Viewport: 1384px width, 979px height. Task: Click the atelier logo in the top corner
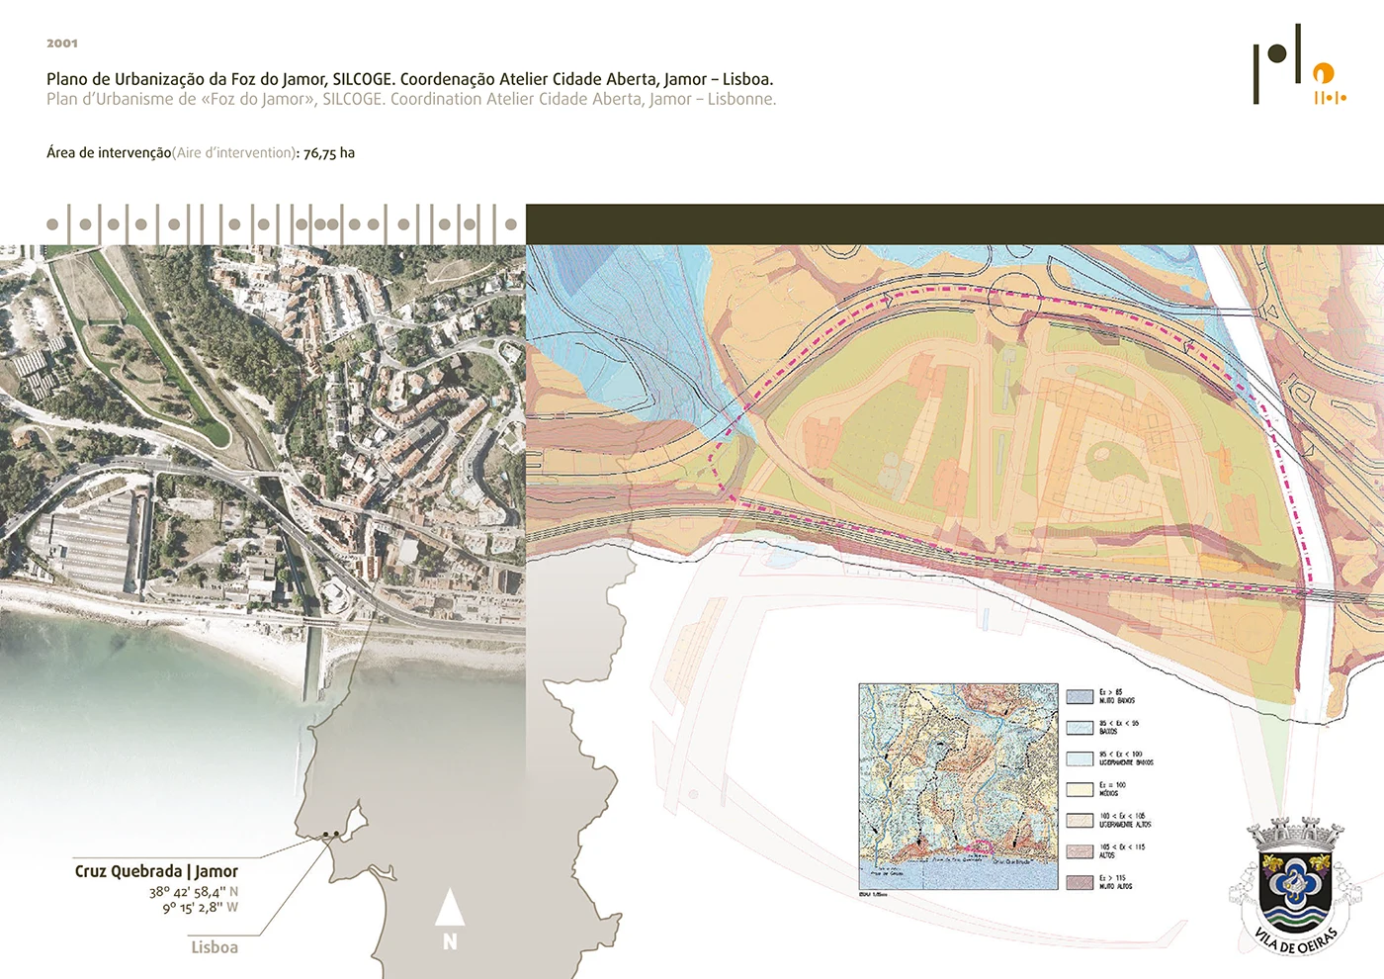1300,64
